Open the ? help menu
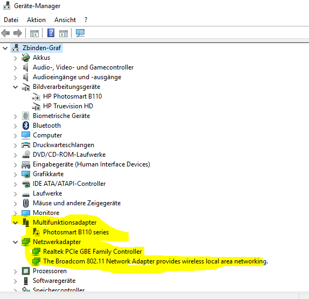The height and width of the screenshot is (299, 309). 86,20
